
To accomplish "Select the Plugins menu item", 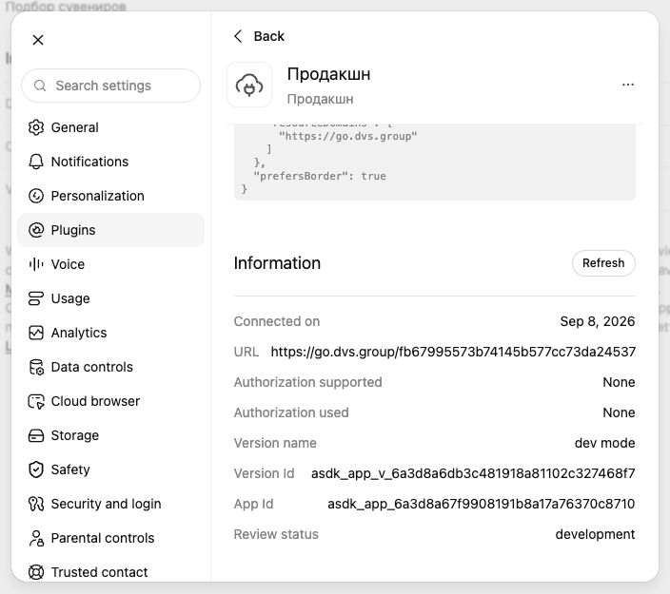I will pyautogui.click(x=110, y=230).
